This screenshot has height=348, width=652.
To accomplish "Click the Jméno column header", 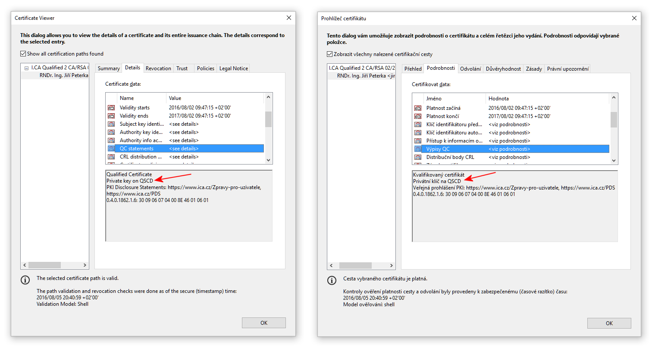I will 455,98.
